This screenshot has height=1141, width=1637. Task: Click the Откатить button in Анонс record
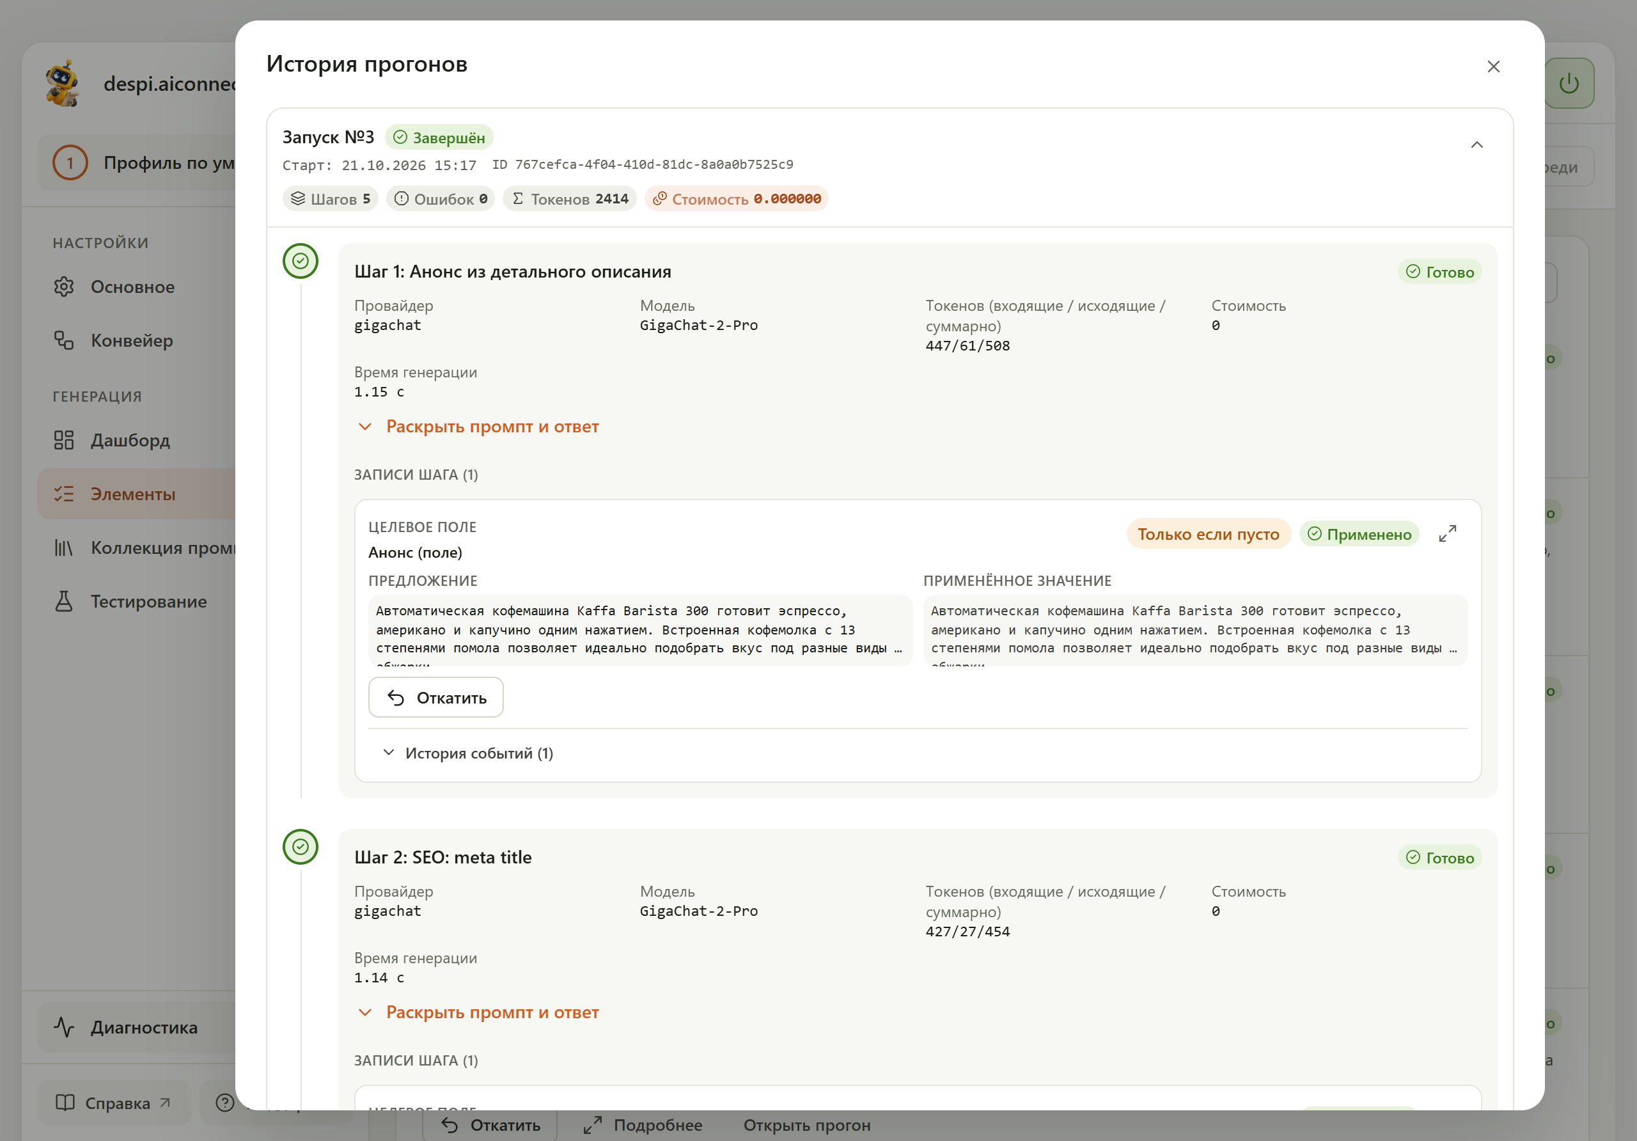(x=435, y=697)
